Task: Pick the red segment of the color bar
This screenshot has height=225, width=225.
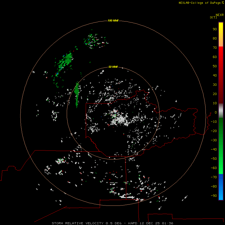Action: click(x=221, y=75)
